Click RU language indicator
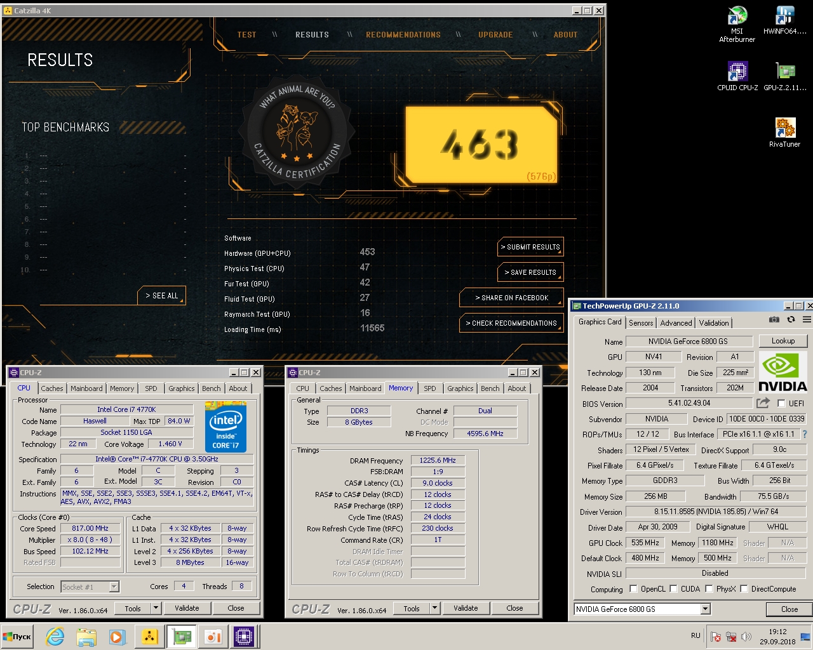 tap(695, 635)
